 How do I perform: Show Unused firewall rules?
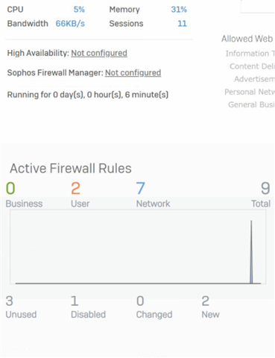tap(21, 307)
